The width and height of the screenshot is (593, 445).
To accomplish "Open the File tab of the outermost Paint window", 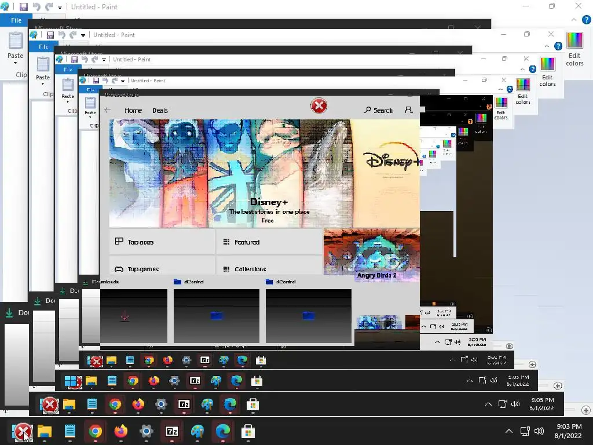I will [16, 20].
